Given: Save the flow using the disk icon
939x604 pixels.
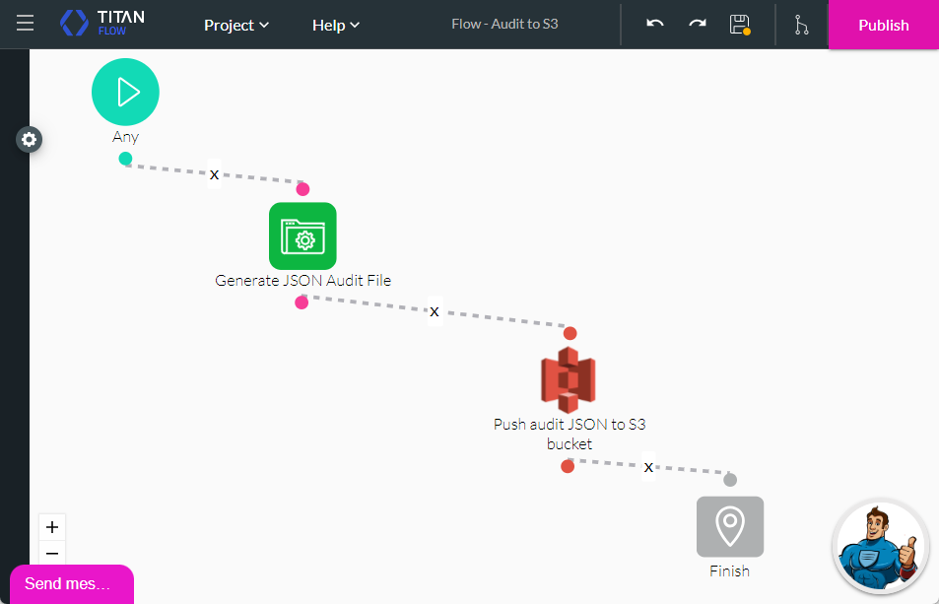Looking at the screenshot, I should click(739, 25).
